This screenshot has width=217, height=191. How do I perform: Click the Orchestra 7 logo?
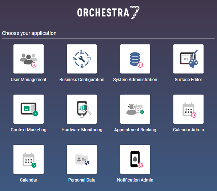108,12
